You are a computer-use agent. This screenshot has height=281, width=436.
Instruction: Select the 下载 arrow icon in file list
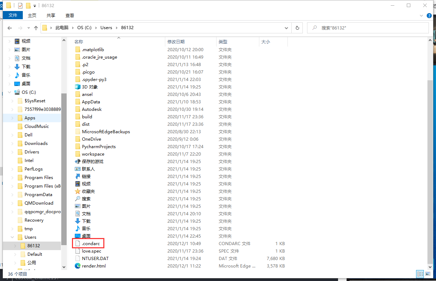tap(78, 221)
